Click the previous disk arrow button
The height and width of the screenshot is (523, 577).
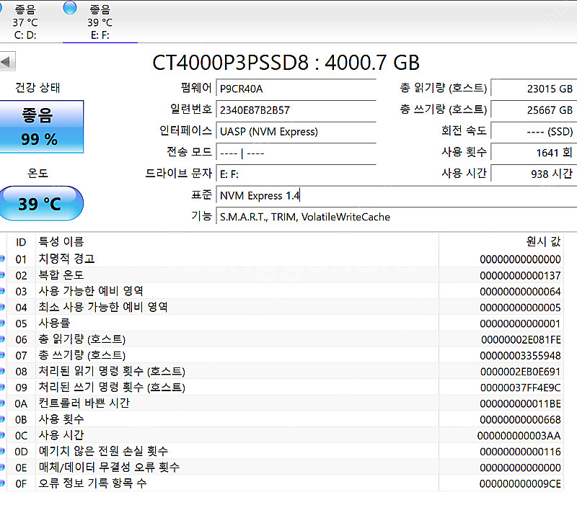tap(7, 61)
